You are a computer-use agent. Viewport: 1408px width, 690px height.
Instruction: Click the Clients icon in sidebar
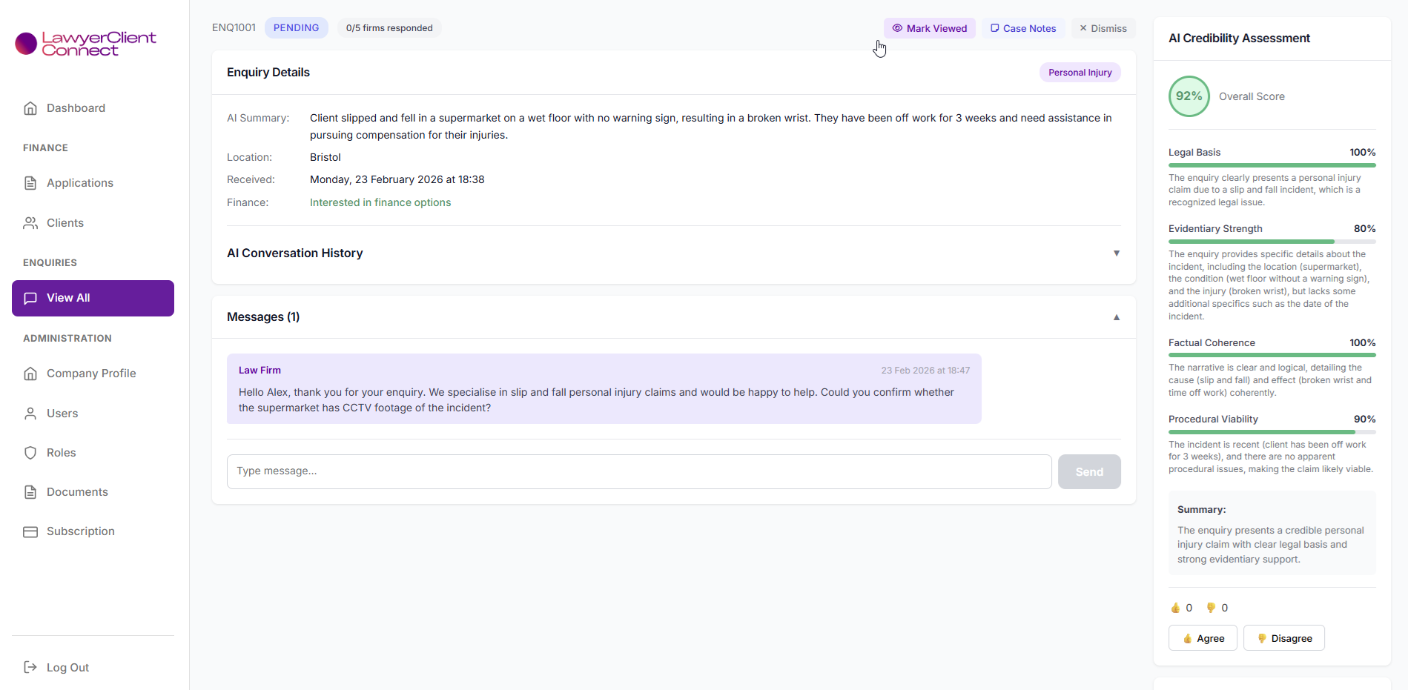[30, 222]
